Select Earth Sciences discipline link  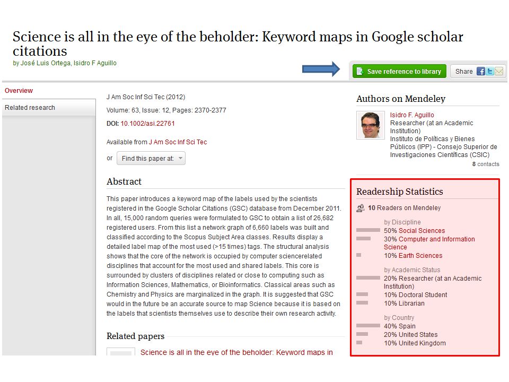pyautogui.click(x=420, y=256)
